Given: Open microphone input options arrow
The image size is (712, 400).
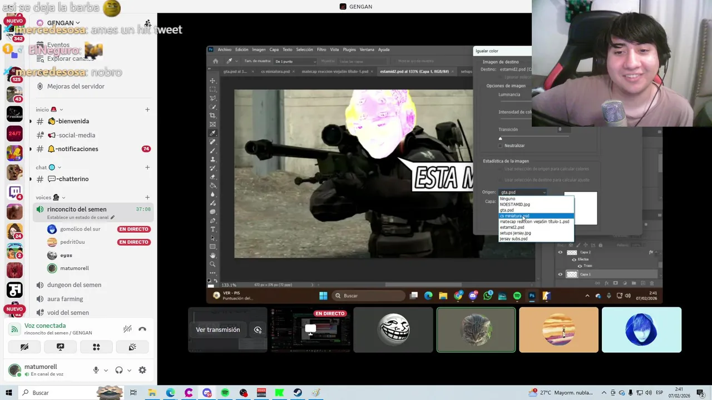Looking at the screenshot, I should click(x=106, y=371).
